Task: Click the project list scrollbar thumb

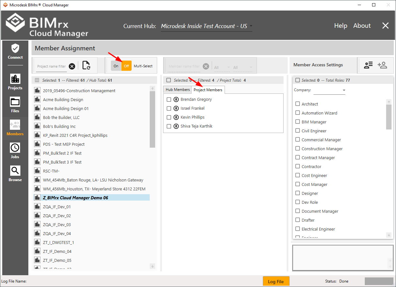Action: click(152, 120)
